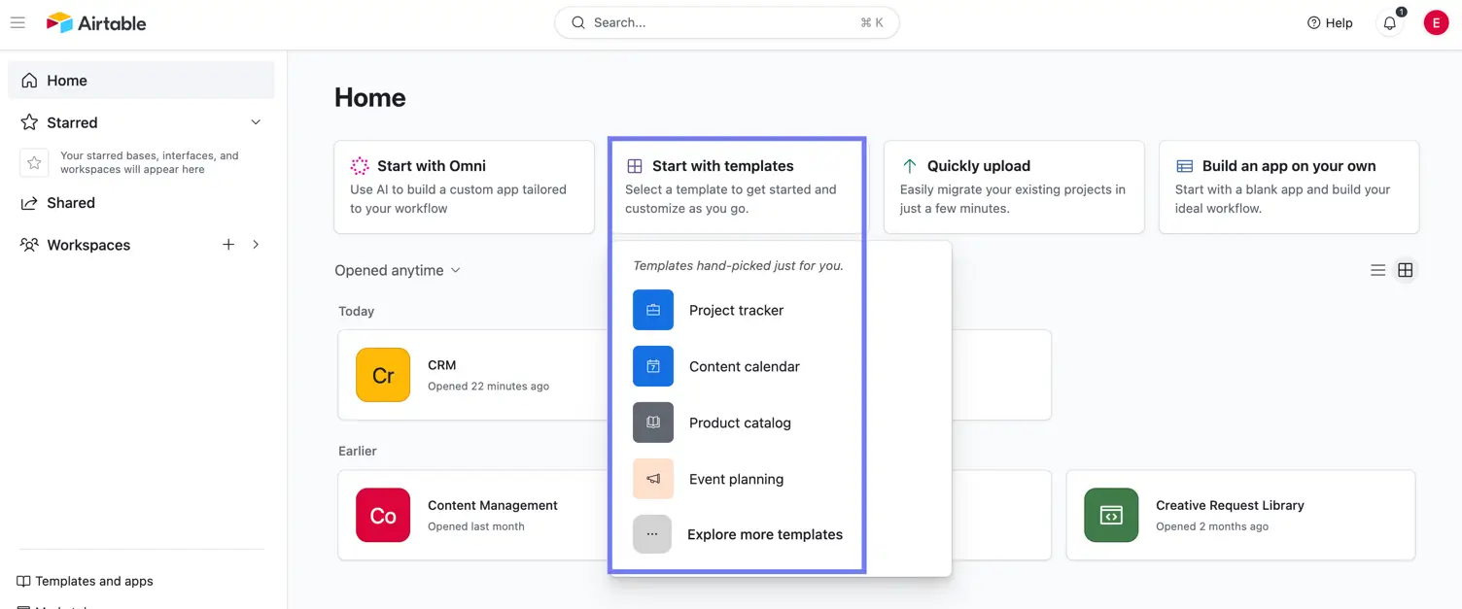Click the Home house icon
Screen dimensions: 1462x609
pos(29,81)
